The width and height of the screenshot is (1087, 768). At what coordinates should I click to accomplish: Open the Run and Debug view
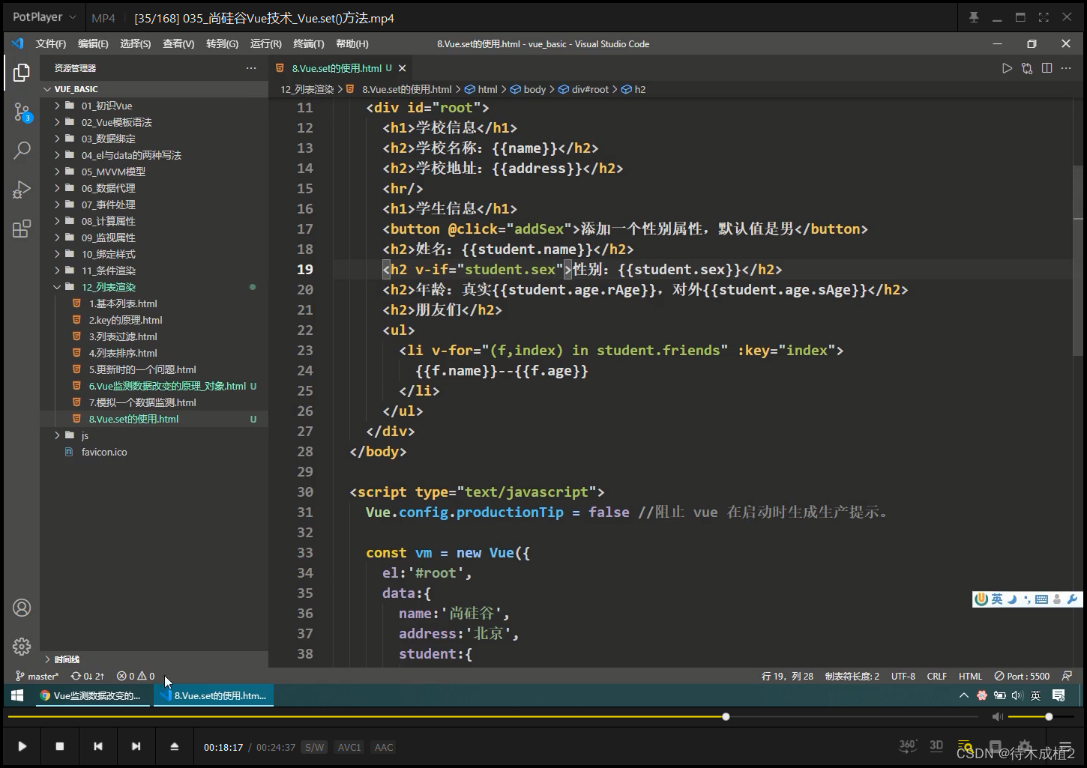coord(22,190)
